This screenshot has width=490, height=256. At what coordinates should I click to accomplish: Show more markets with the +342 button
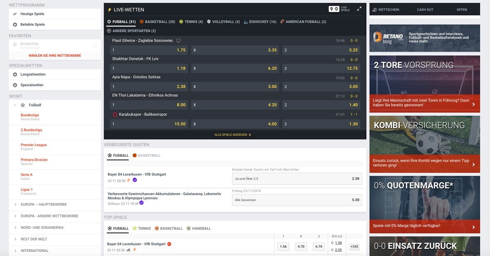354,246
